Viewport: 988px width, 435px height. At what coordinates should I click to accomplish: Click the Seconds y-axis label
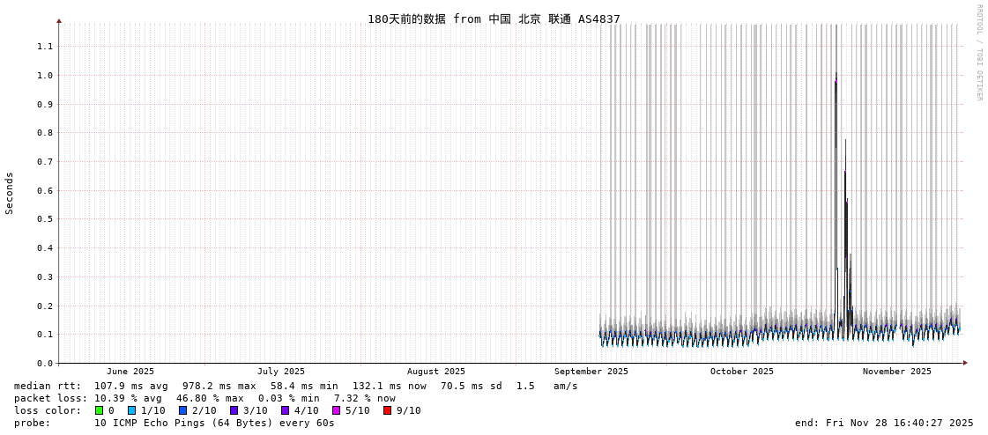[10, 193]
